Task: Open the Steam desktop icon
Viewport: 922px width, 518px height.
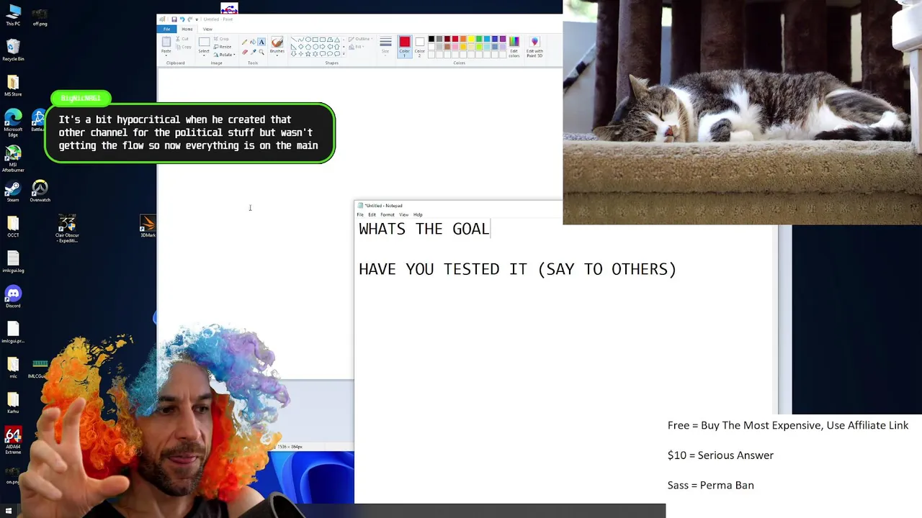Action: (13, 191)
